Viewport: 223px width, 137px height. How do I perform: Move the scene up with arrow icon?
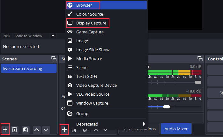pos(36,129)
